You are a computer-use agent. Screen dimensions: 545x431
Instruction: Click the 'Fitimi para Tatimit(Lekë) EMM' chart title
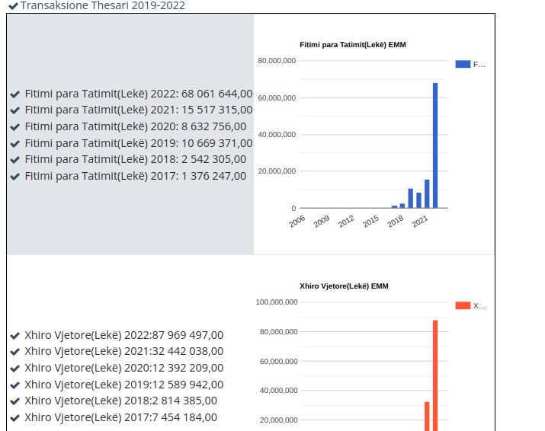point(353,45)
